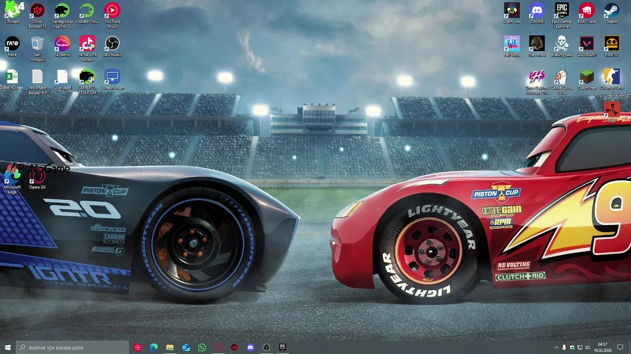Viewport: 631px width, 354px height.
Task: Open Discord from the taskbar
Action: coord(250,348)
